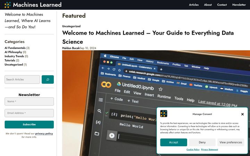Click View preferences button
This screenshot has width=250, height=156.
click(x=231, y=142)
